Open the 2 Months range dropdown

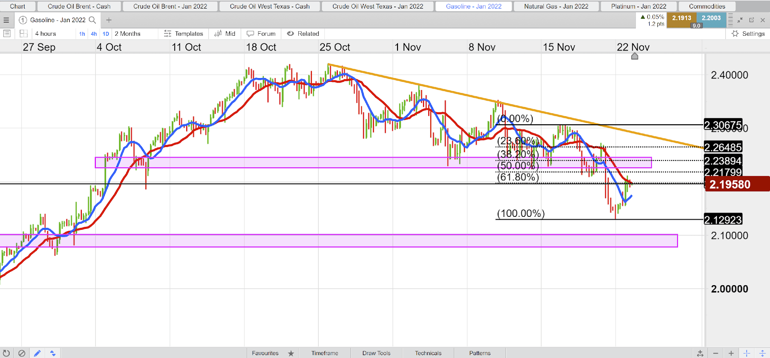pyautogui.click(x=128, y=34)
